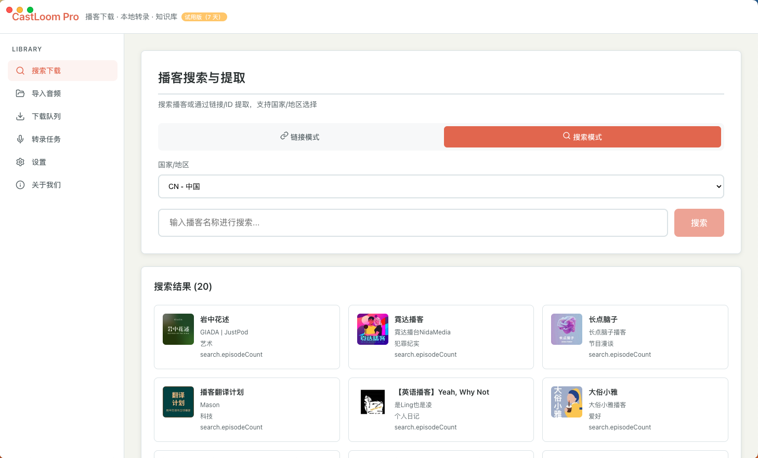Click the 节目漫谈 category label
Screen dimensions: 758x458
click(x=601, y=344)
